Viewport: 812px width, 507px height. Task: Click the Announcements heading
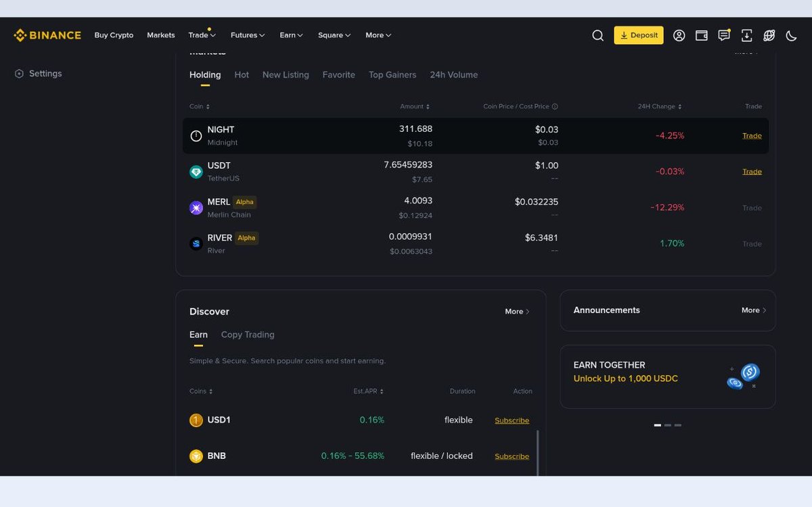606,310
